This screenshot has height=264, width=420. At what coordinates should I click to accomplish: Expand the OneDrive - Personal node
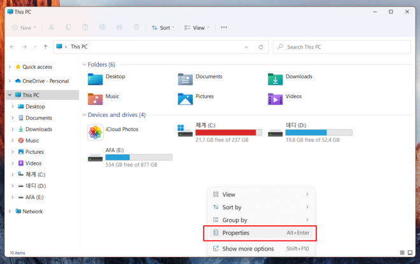coord(10,81)
